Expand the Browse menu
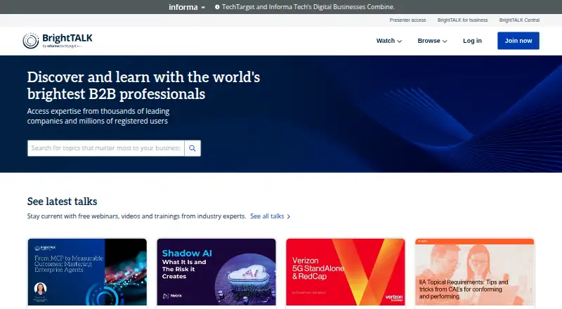The height and width of the screenshot is (309, 562). [x=432, y=41]
